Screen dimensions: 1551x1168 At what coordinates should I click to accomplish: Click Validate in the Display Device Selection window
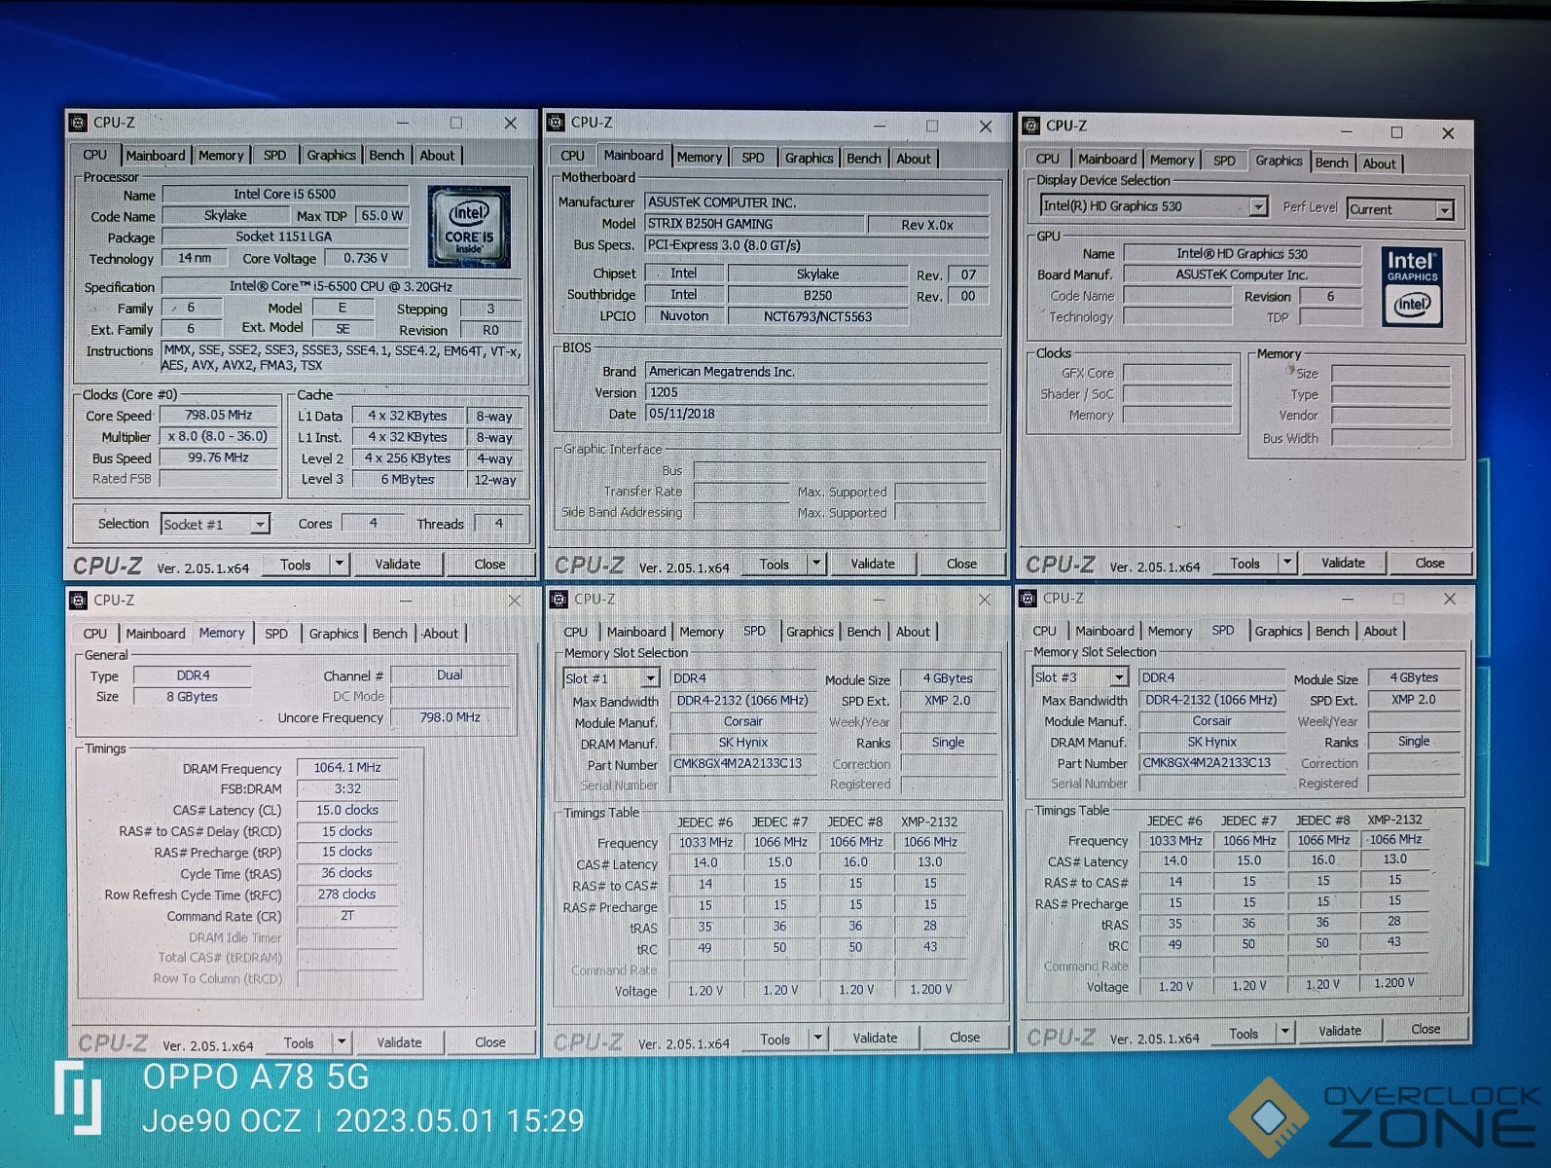coord(1343,563)
